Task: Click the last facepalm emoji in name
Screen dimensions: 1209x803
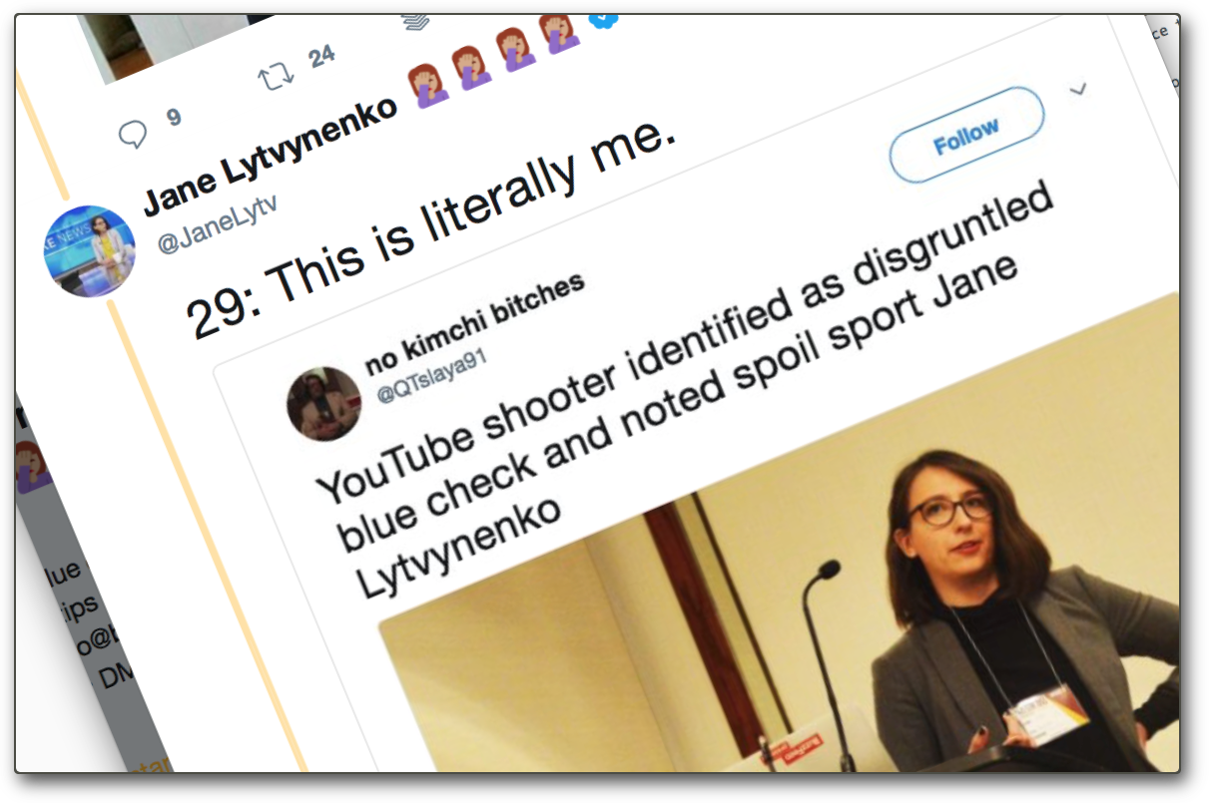Action: 562,30
